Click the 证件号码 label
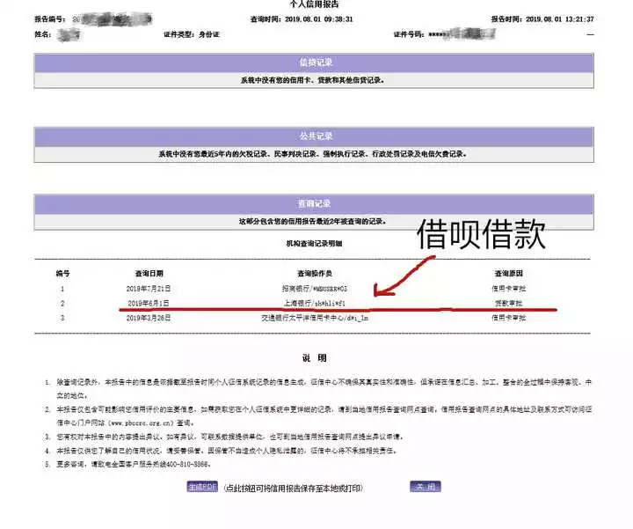The width and height of the screenshot is (633, 529). (x=409, y=34)
